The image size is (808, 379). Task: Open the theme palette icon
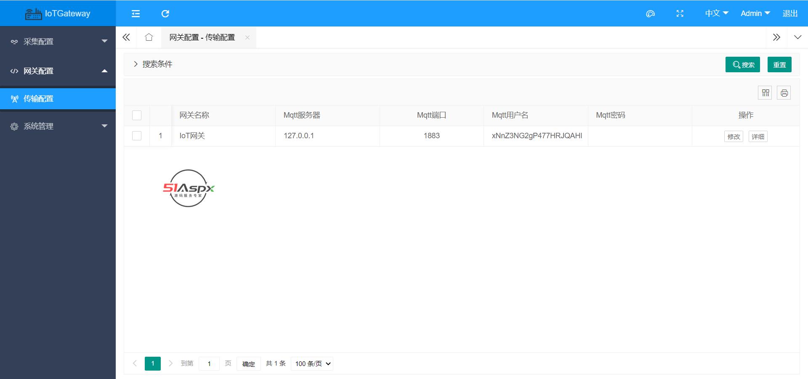(x=650, y=13)
